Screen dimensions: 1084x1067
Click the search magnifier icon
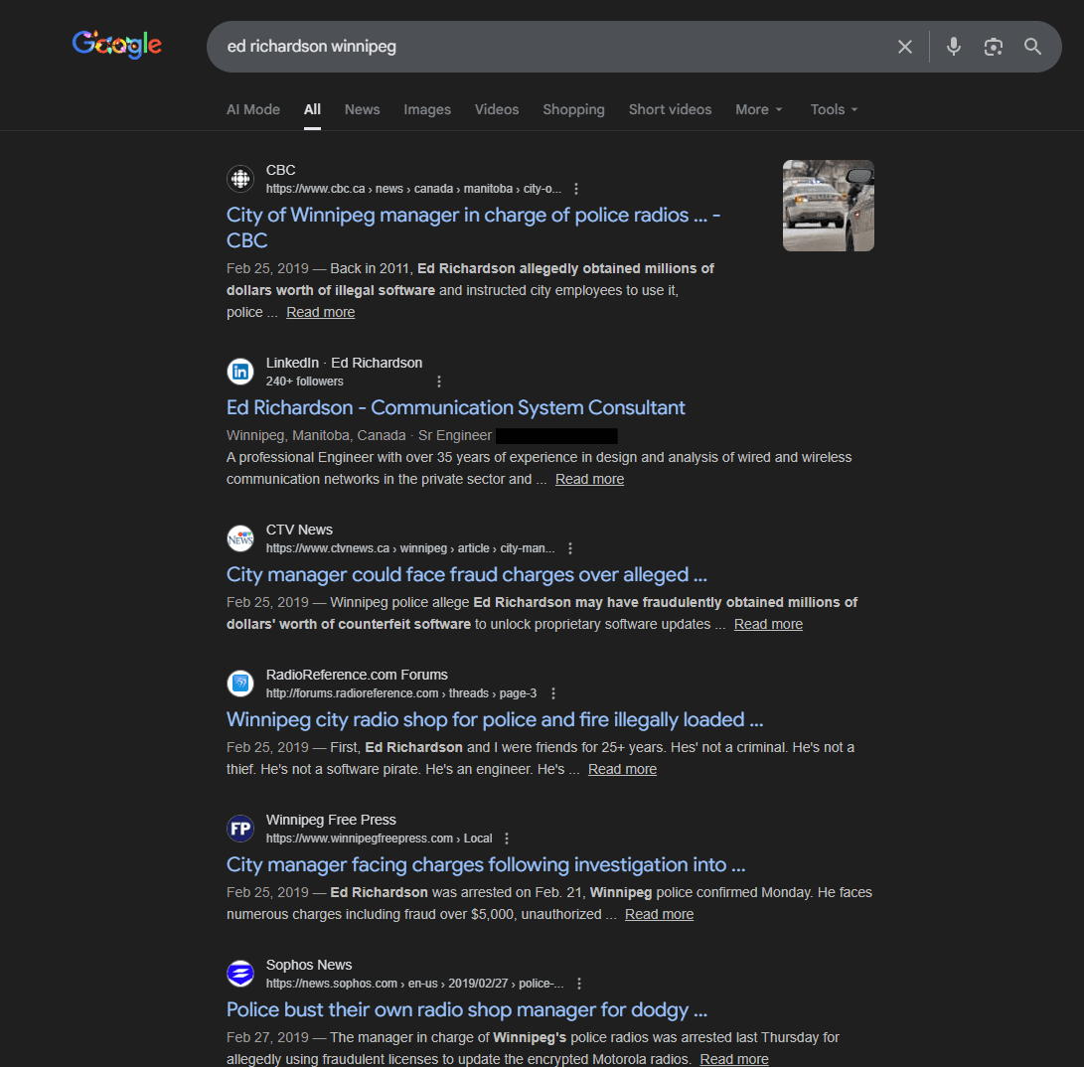(x=1032, y=46)
